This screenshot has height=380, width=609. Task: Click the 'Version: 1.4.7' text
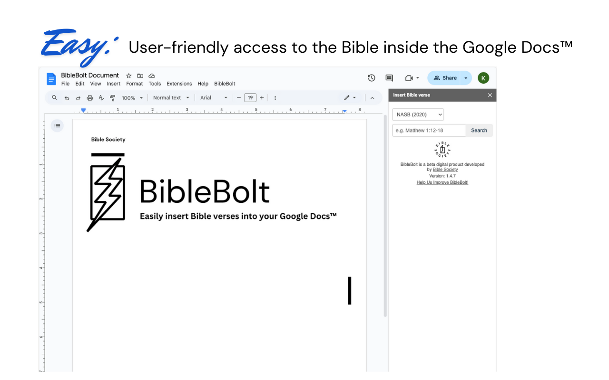(x=442, y=176)
